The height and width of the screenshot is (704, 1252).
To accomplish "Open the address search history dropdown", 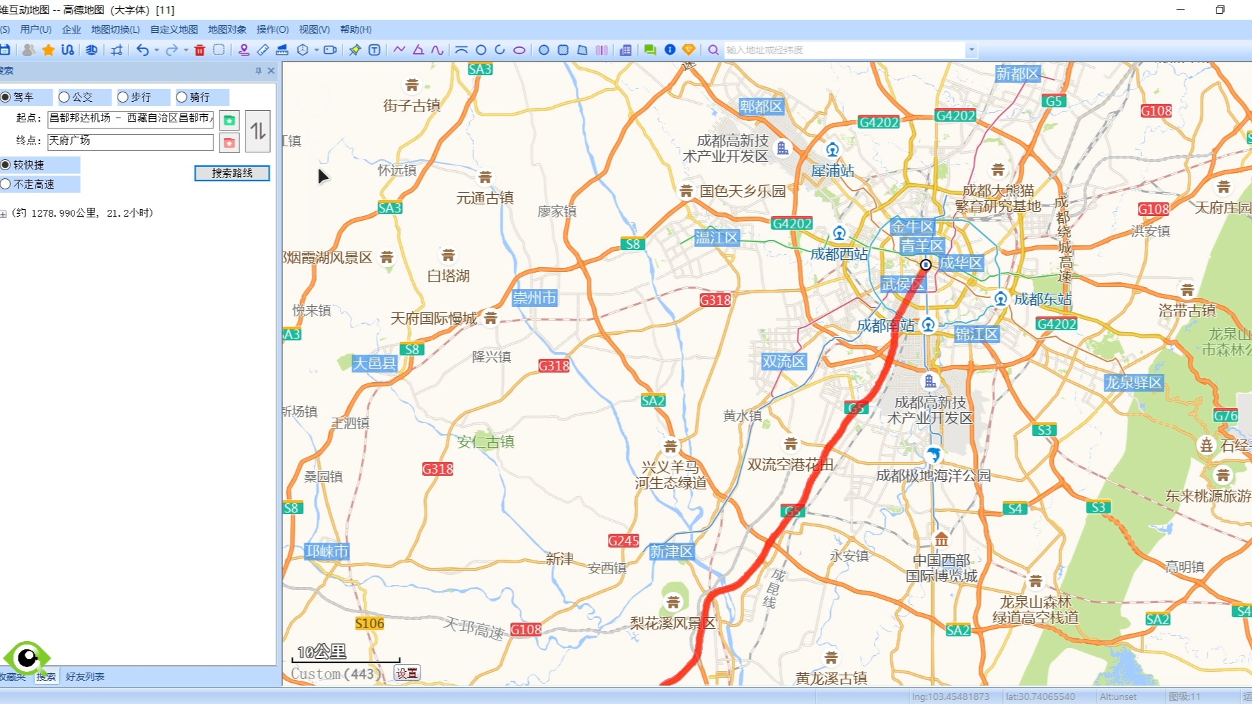I will coord(972,49).
